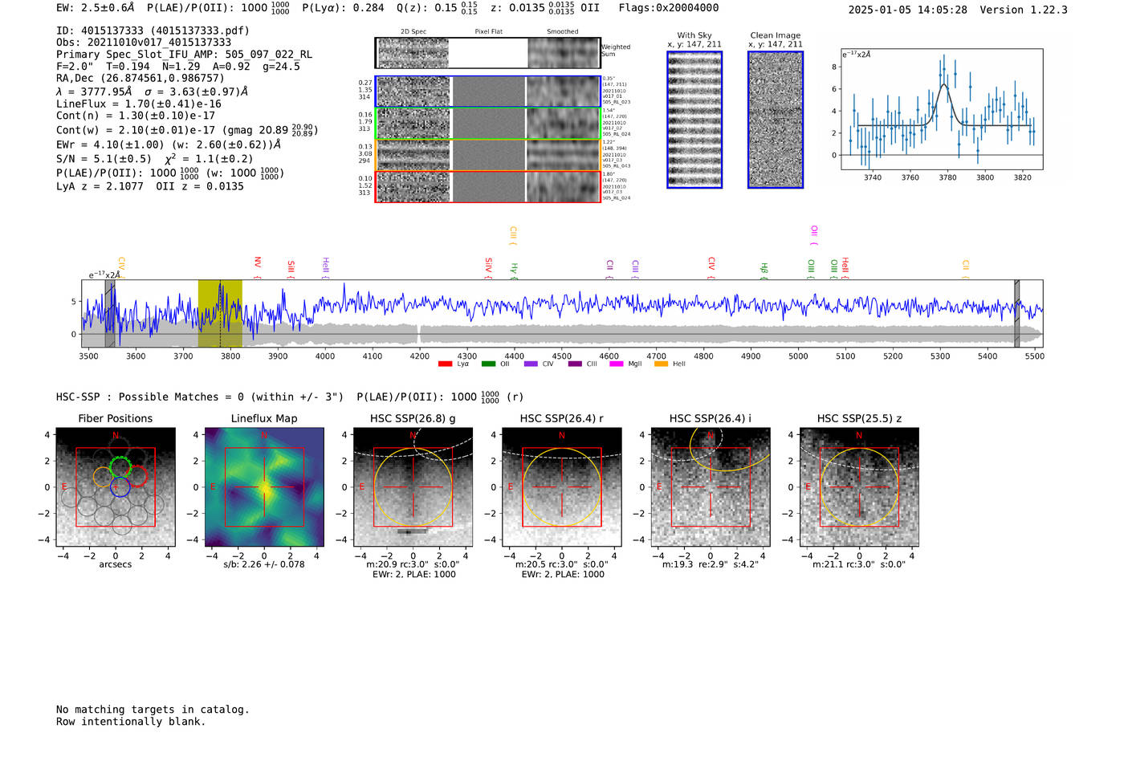Select the magenta OII line marker
1124x765 pixels.
pos(814,235)
